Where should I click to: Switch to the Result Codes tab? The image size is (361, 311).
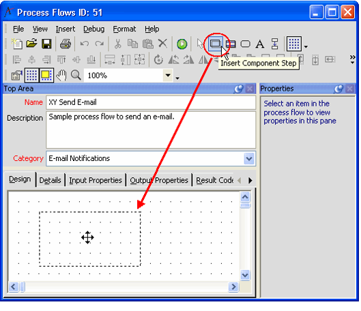[214, 180]
